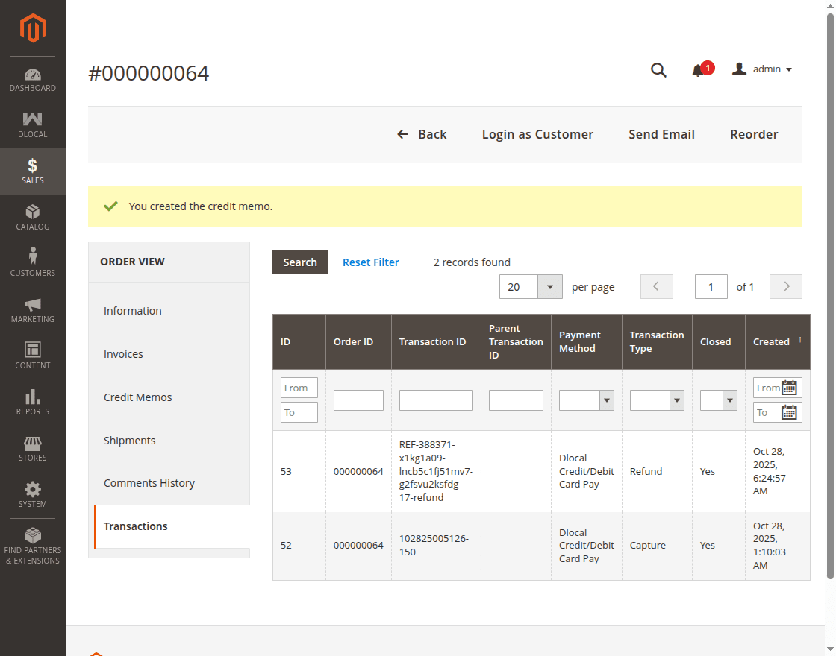Open the Marketing section icon
Image resolution: width=836 pixels, height=656 pixels.
33,309
